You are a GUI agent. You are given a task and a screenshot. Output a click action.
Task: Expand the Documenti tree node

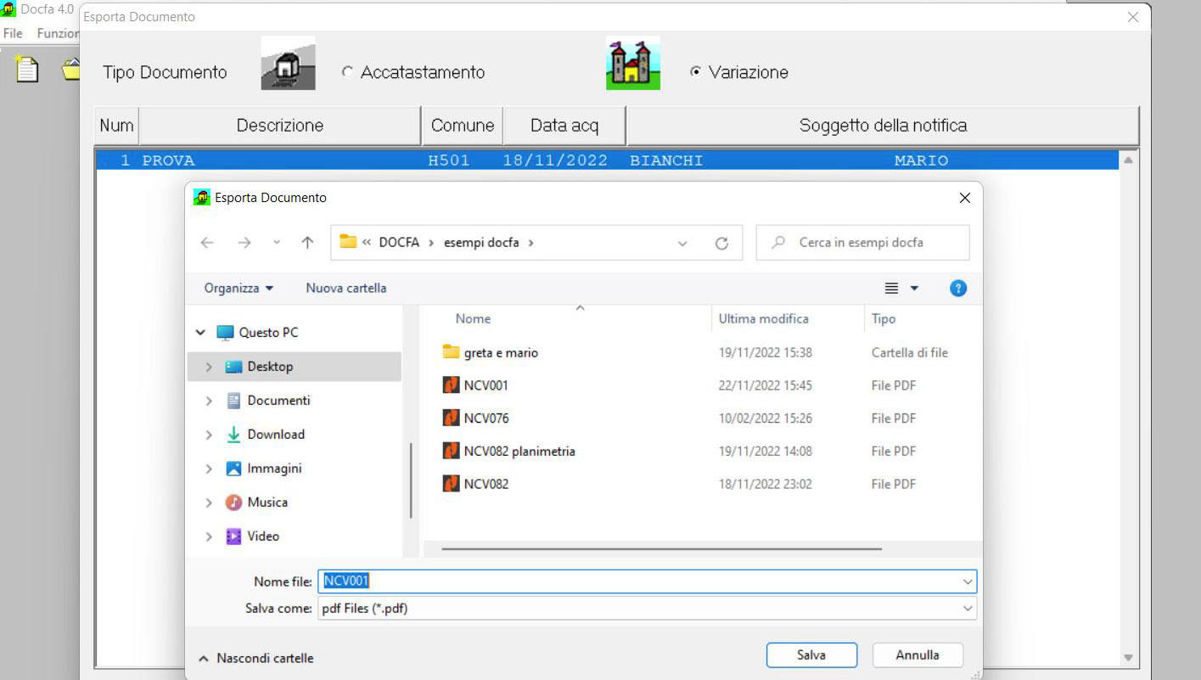coord(209,401)
